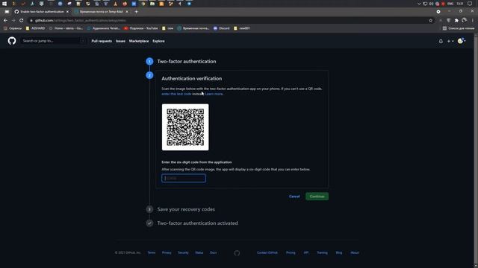Open Chrome three-dot menu

(x=473, y=20)
